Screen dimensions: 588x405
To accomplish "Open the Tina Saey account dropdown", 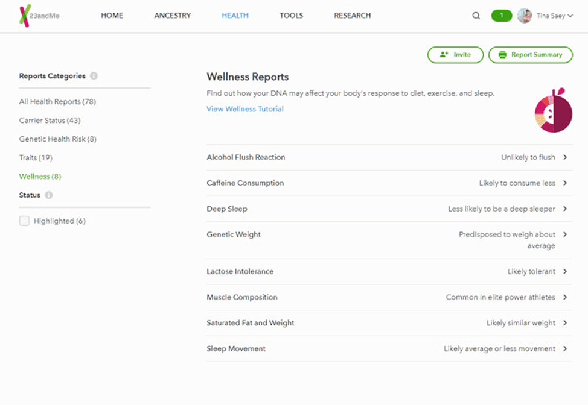I will pyautogui.click(x=554, y=16).
